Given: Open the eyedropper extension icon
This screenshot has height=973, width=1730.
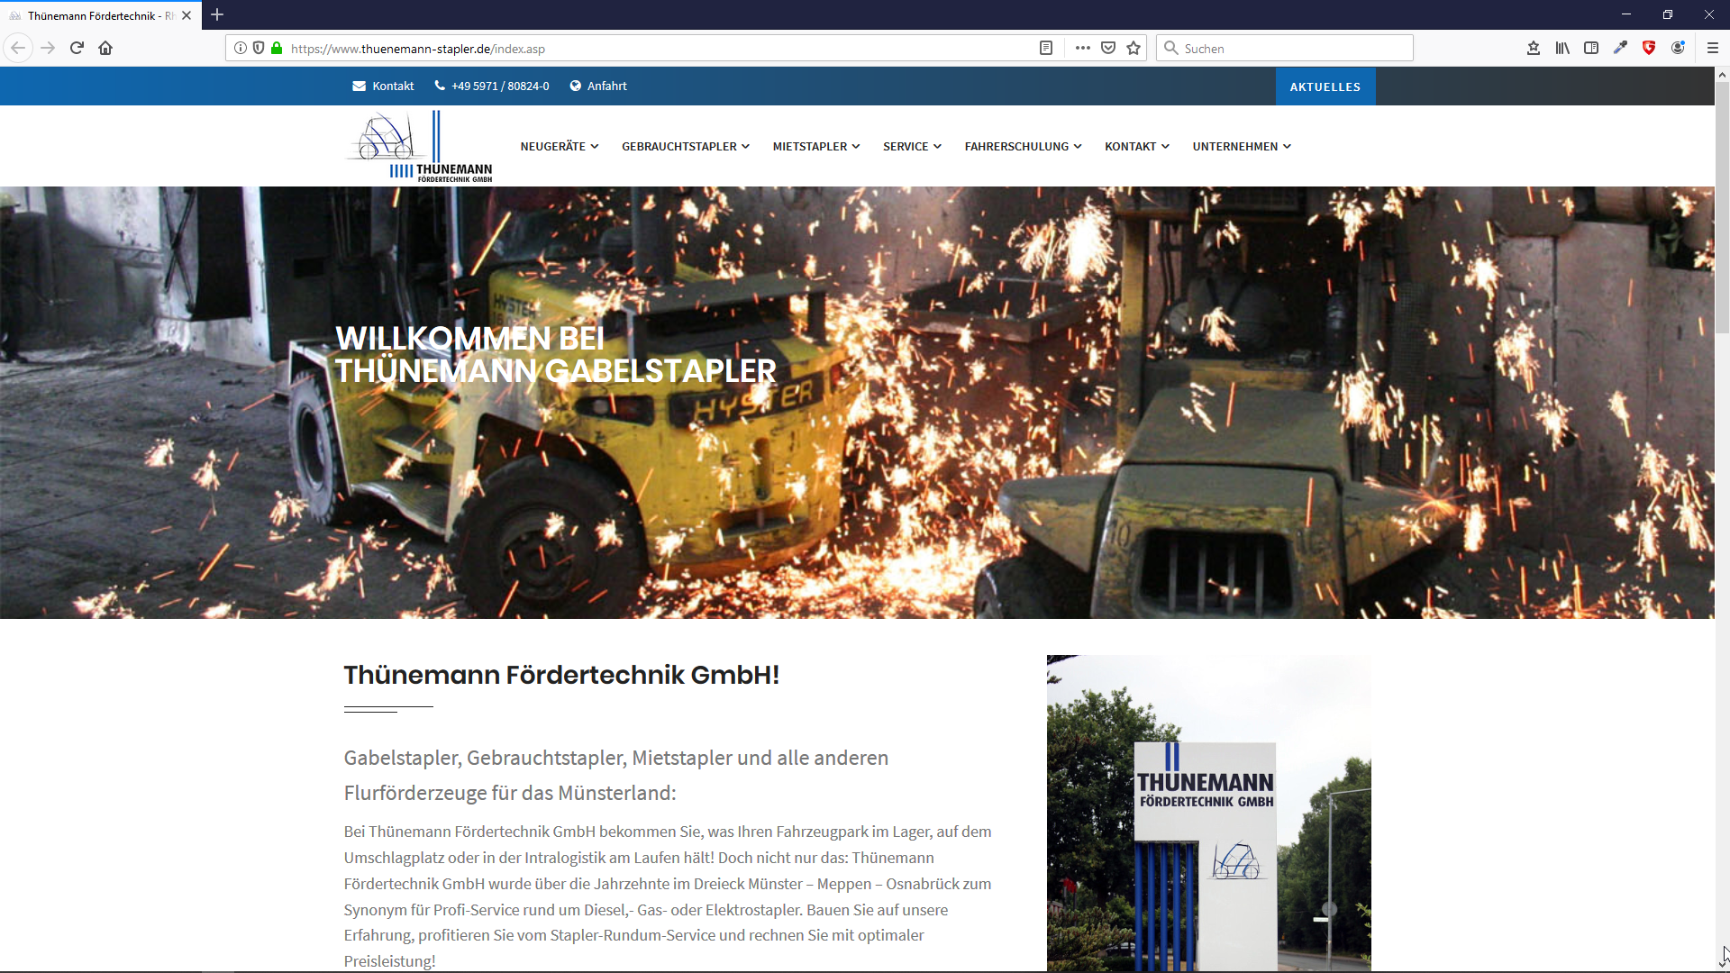Looking at the screenshot, I should [x=1620, y=48].
